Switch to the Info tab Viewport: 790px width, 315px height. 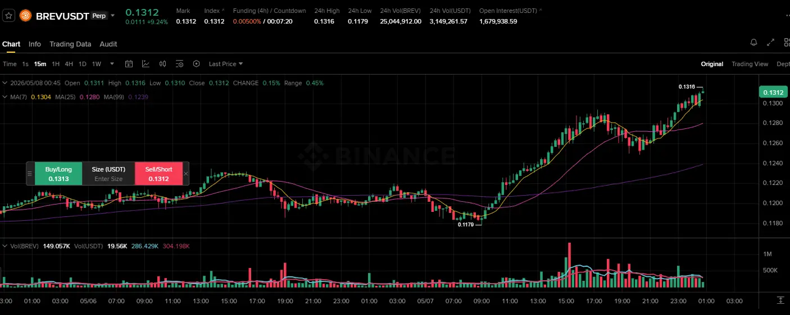pos(35,44)
